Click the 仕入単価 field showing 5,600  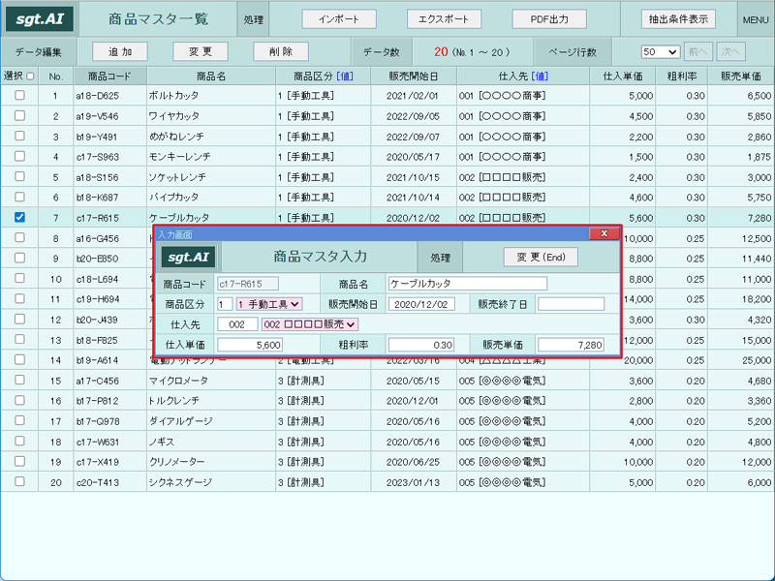click(250, 345)
